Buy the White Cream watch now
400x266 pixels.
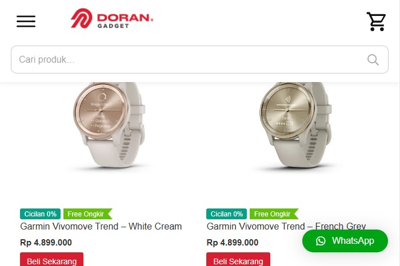52,259
